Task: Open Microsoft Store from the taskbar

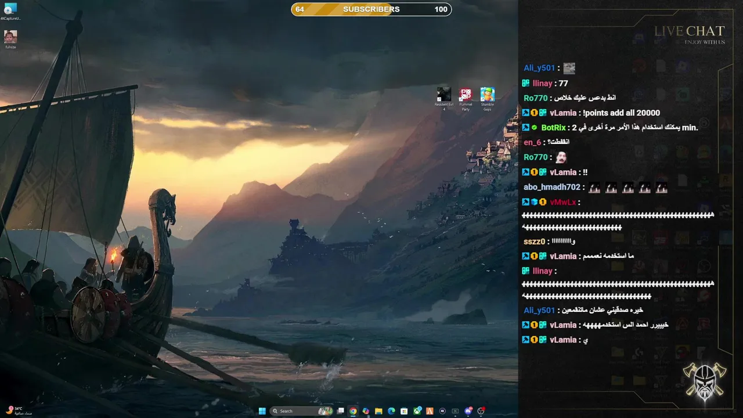Action: pos(404,411)
